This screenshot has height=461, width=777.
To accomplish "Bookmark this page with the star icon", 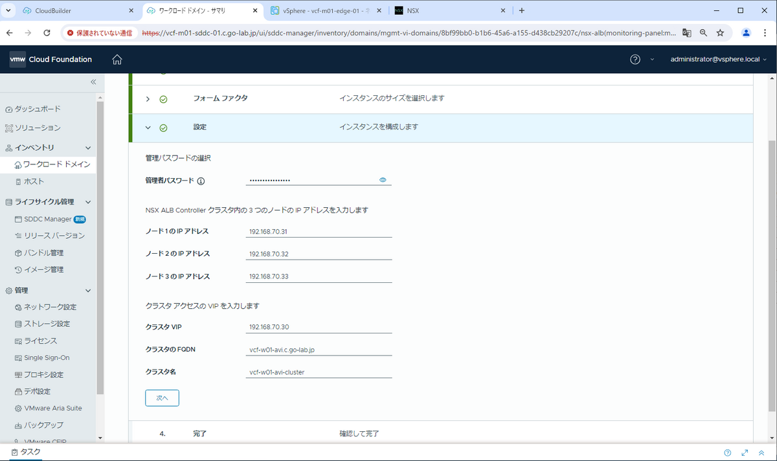I will click(x=720, y=32).
